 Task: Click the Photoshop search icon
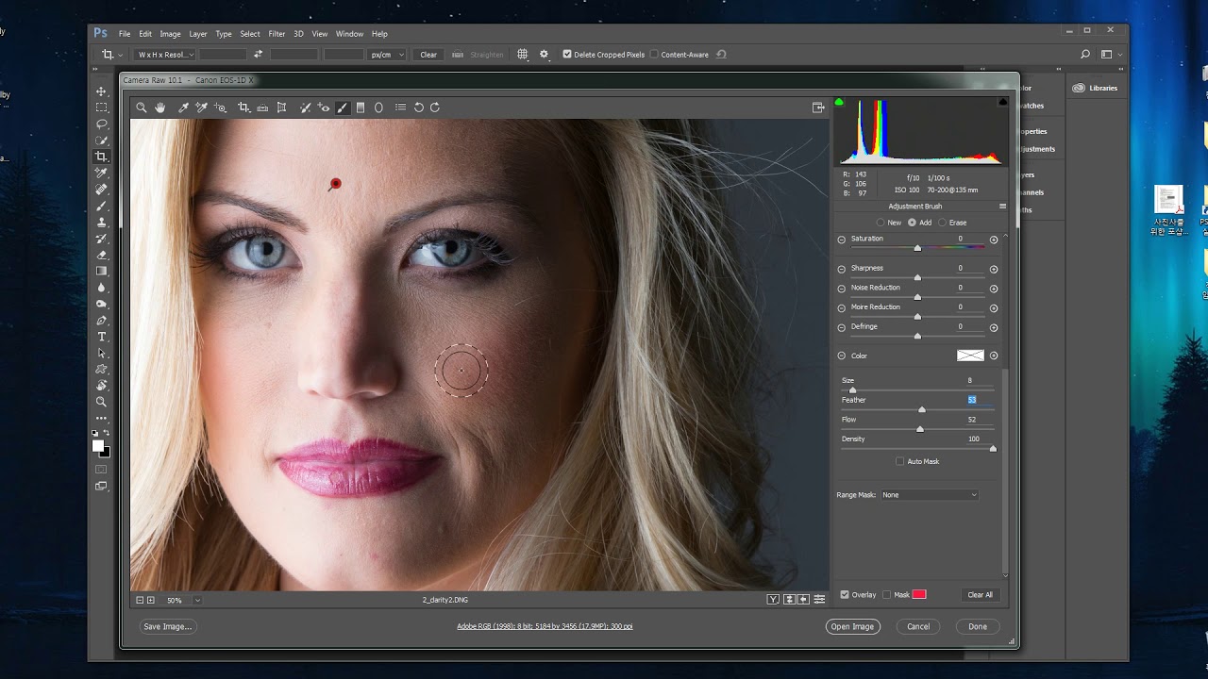click(1085, 55)
